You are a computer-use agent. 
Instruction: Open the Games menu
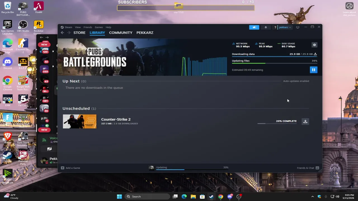click(99, 27)
